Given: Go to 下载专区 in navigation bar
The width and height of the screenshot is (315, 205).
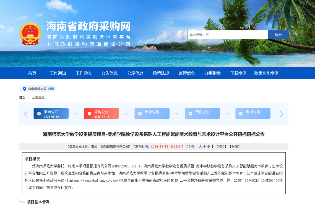Looking at the screenshot, I should pyautogui.click(x=238, y=73).
